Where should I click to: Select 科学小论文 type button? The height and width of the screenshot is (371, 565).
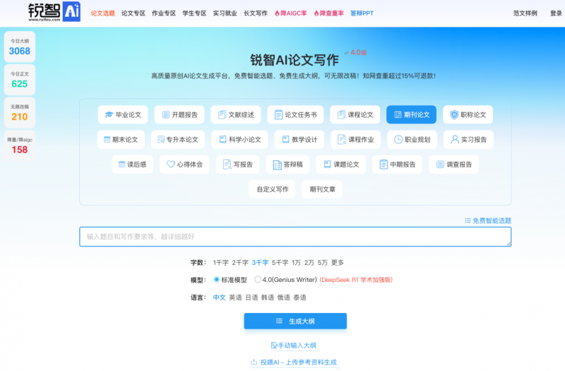tap(240, 139)
